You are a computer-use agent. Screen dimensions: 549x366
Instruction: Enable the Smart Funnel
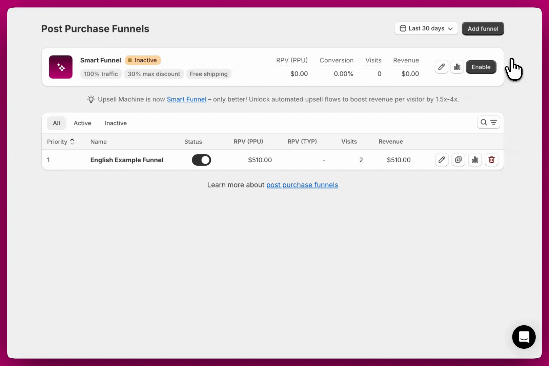click(x=481, y=67)
